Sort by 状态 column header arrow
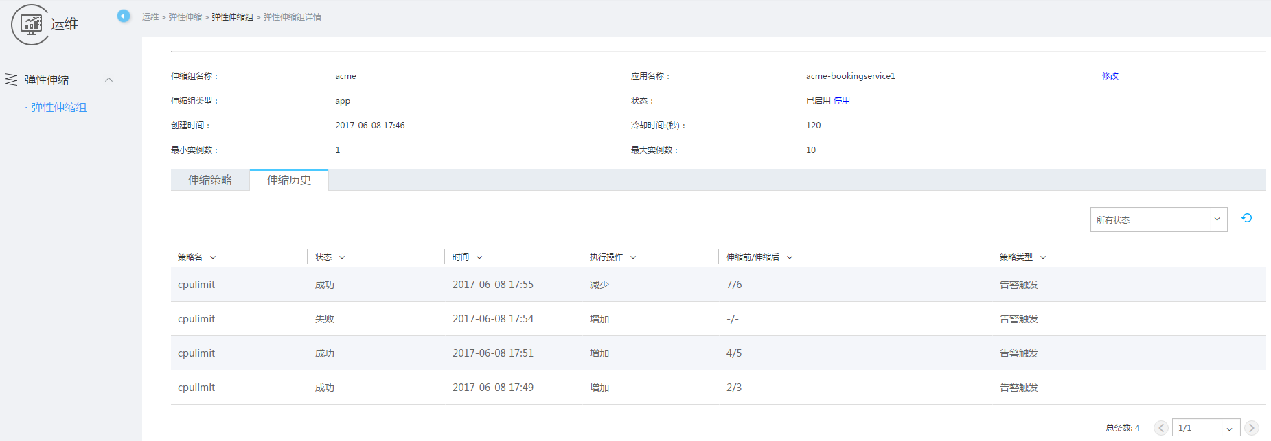Viewport: 1271px width, 441px height. coord(342,257)
